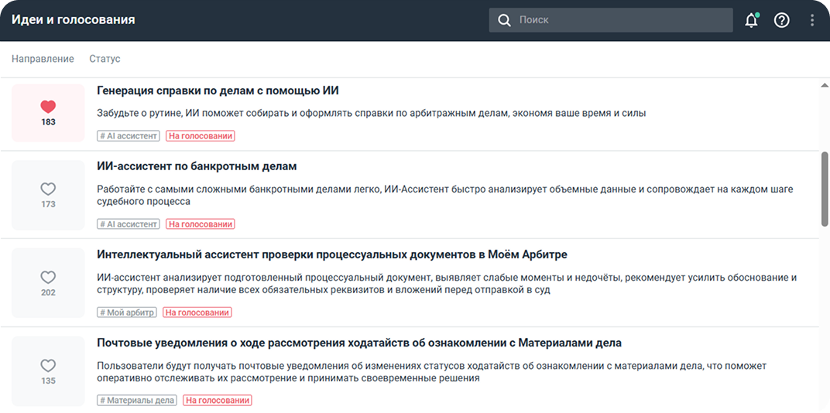Viewport: 830px width, 413px height.
Task: Open 'ИИ-ассистент по банкротным делам' idea
Action: [197, 166]
